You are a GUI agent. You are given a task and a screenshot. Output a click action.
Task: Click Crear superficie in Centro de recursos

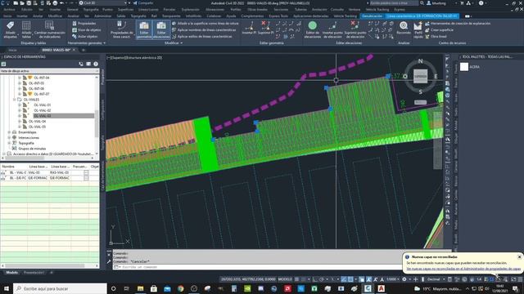tap(439, 29)
